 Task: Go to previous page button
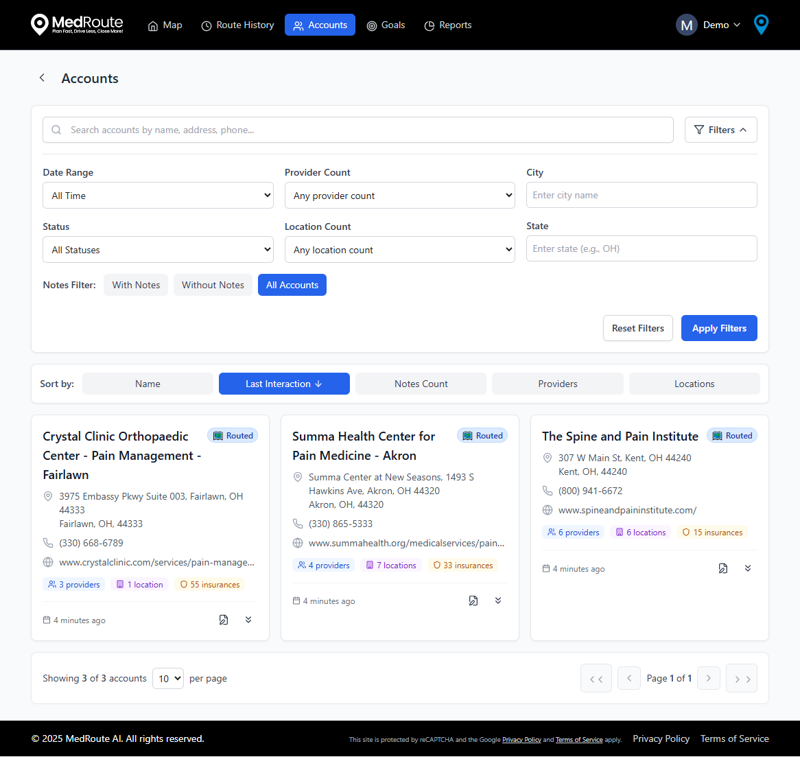point(629,678)
